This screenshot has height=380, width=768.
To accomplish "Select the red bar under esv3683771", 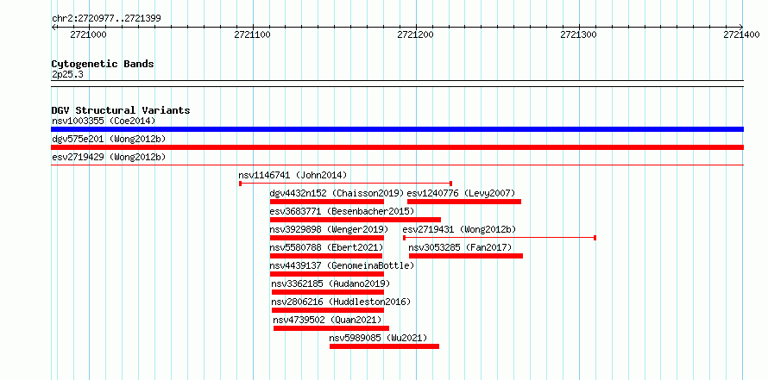I will (x=356, y=220).
